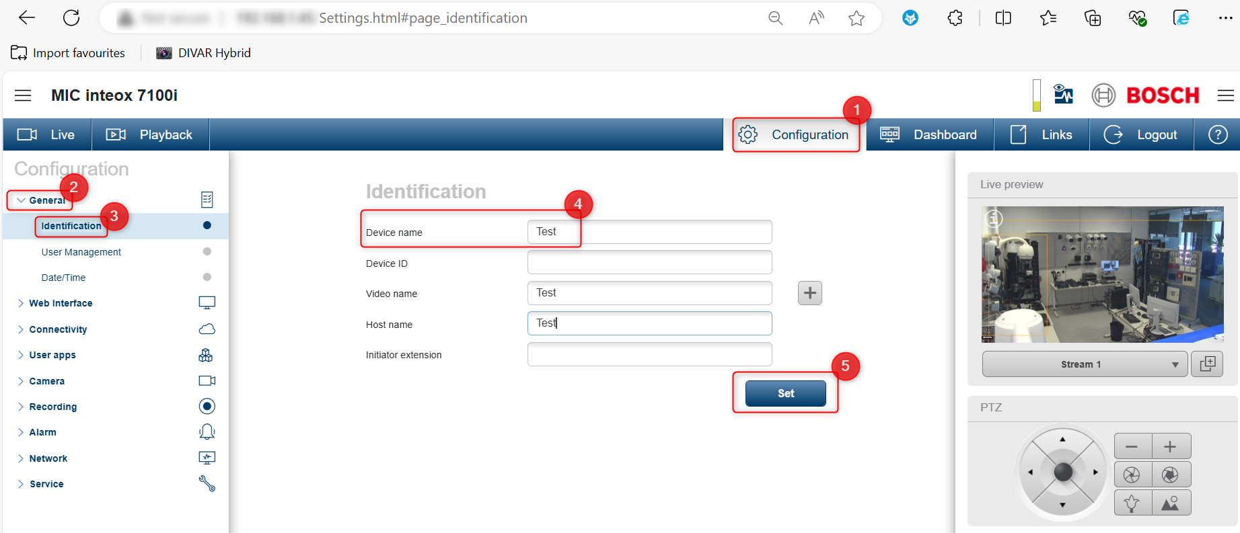Zoom out with the PTZ minus button
The image size is (1240, 533).
[x=1133, y=446]
